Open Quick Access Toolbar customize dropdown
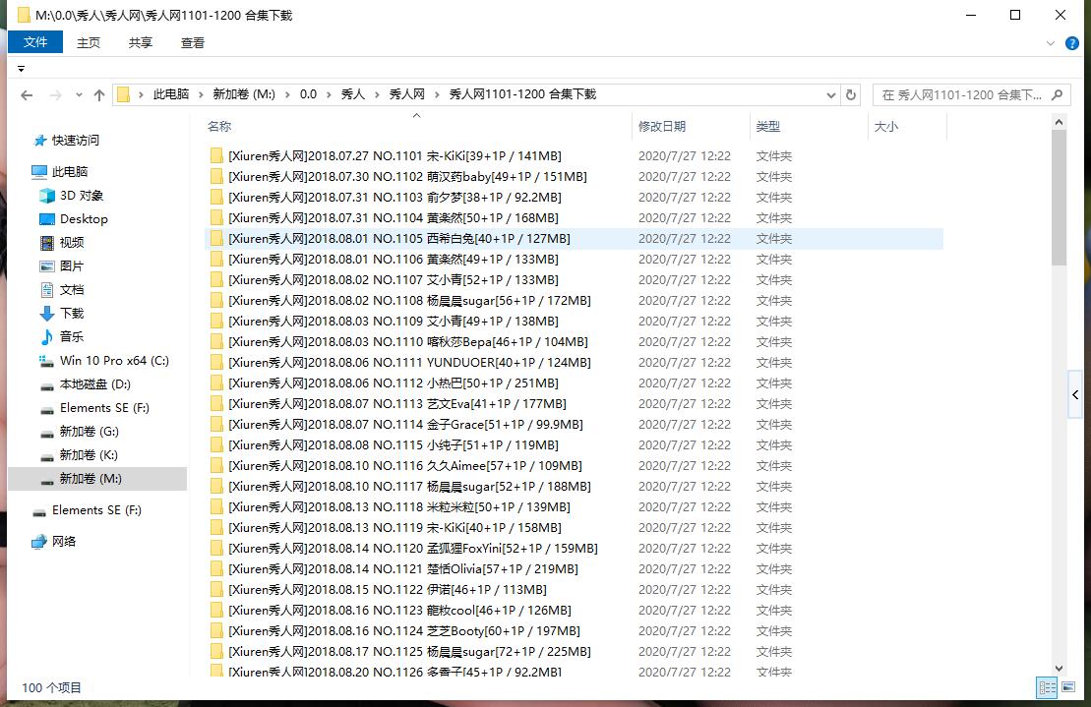The height and width of the screenshot is (707, 1091). pyautogui.click(x=21, y=69)
